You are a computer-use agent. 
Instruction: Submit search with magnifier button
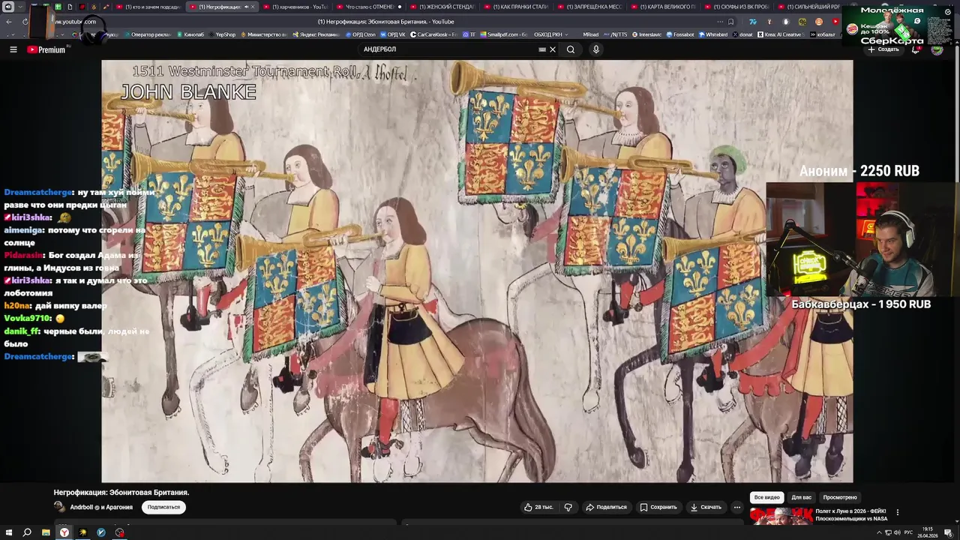click(571, 49)
